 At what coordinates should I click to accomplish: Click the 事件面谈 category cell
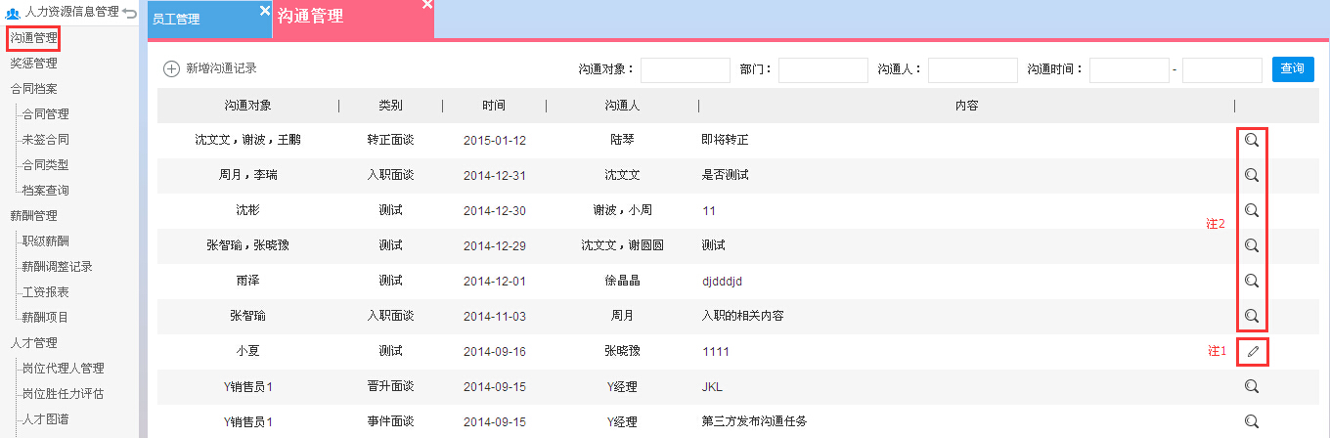[390, 421]
